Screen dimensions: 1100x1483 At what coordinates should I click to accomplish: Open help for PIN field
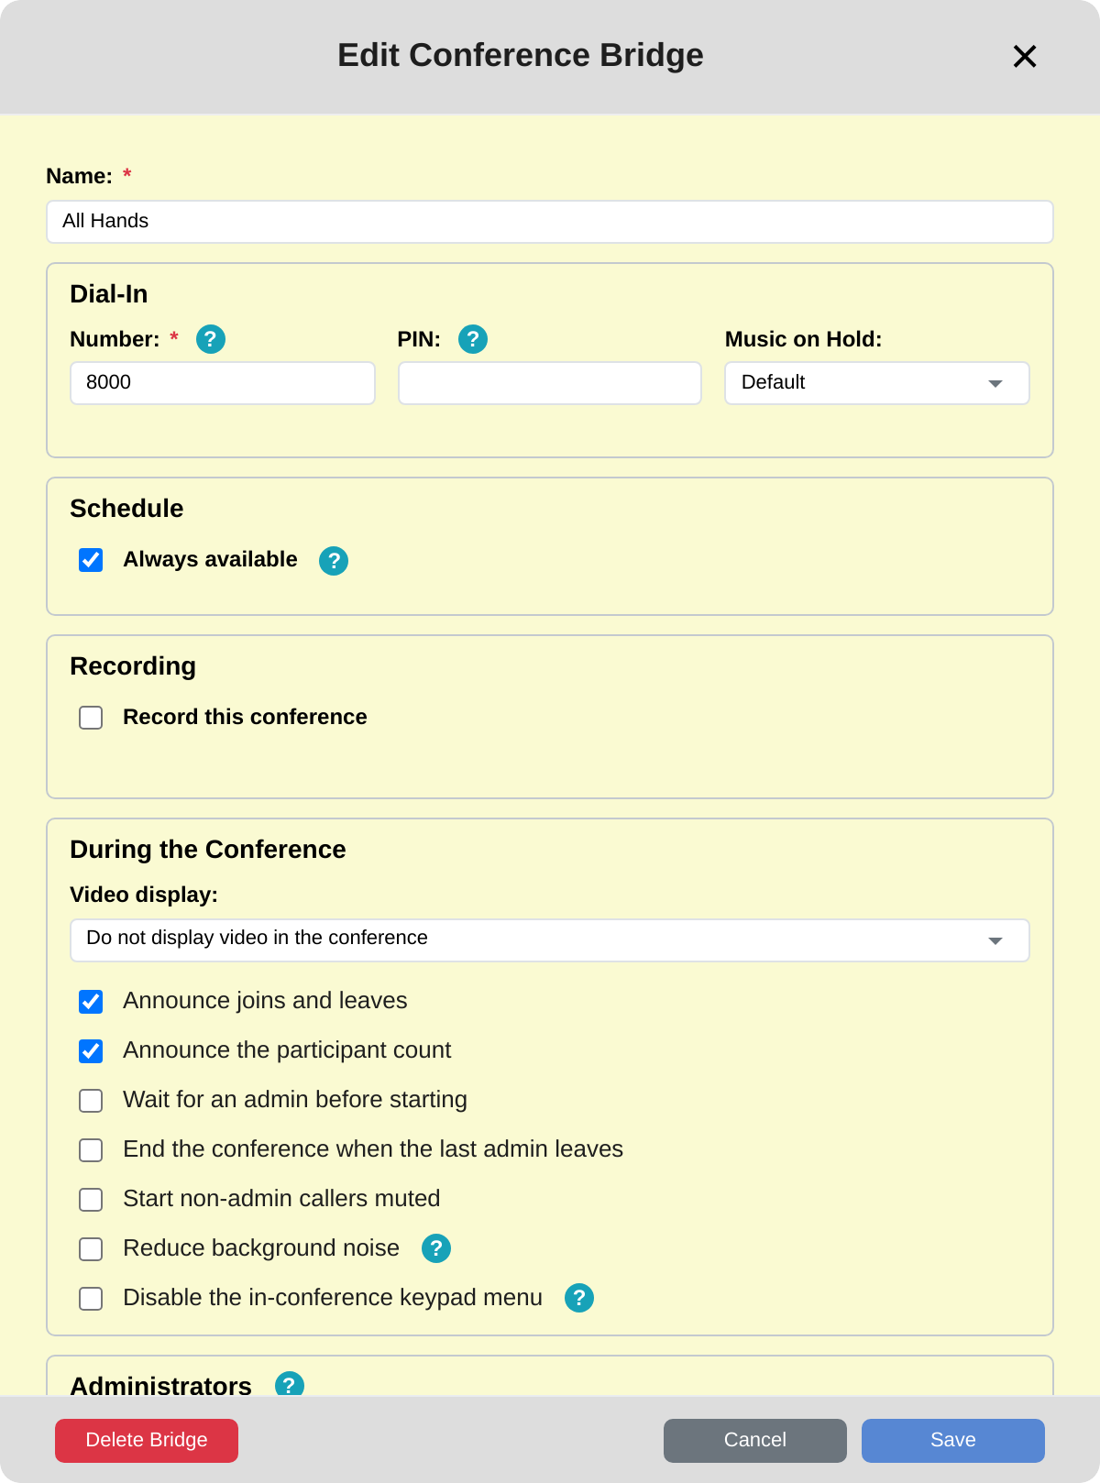pos(473,339)
